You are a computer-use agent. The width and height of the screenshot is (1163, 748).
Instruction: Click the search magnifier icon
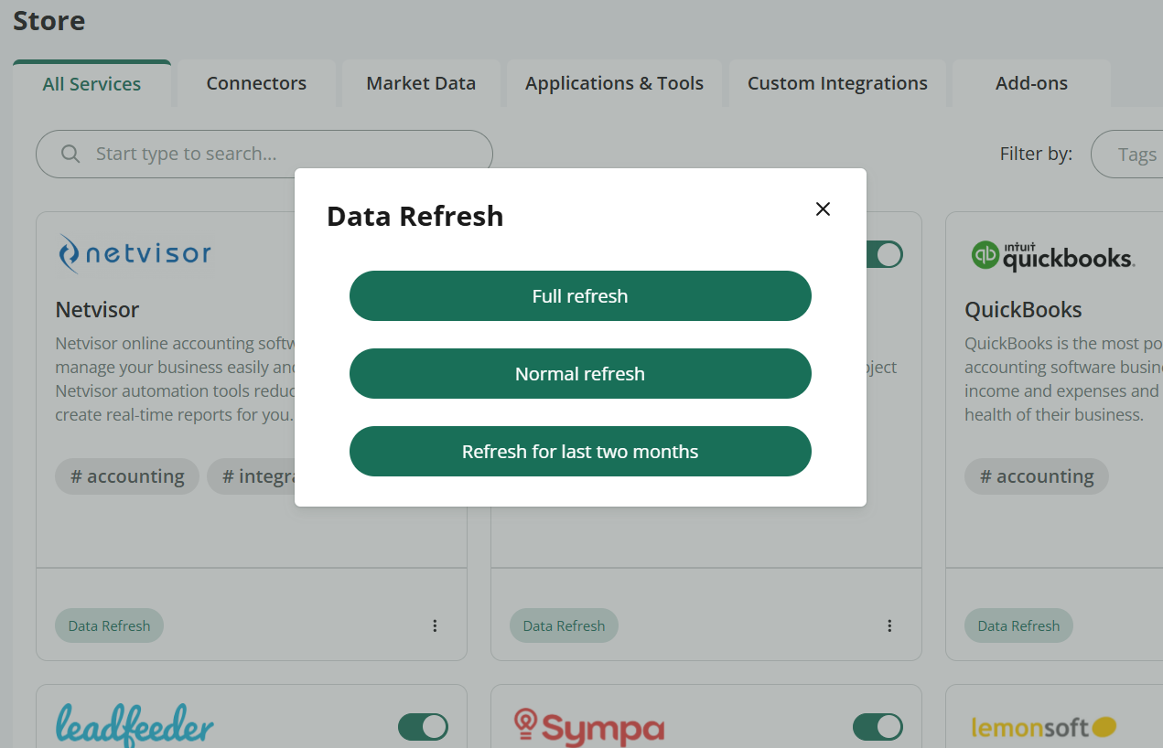[70, 154]
